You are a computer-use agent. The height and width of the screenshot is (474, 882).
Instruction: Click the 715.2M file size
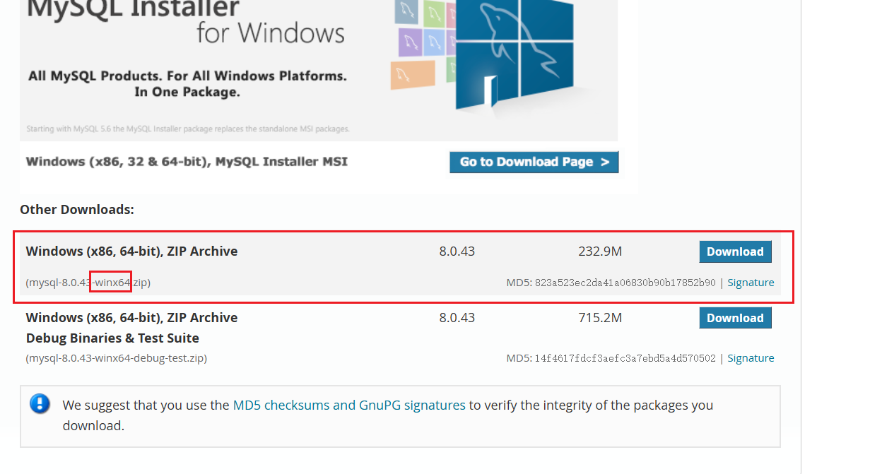(x=600, y=318)
